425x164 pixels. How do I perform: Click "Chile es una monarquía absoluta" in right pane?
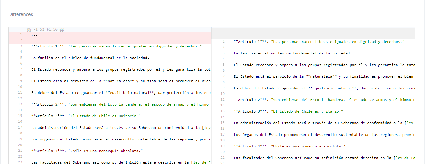click(x=308, y=146)
